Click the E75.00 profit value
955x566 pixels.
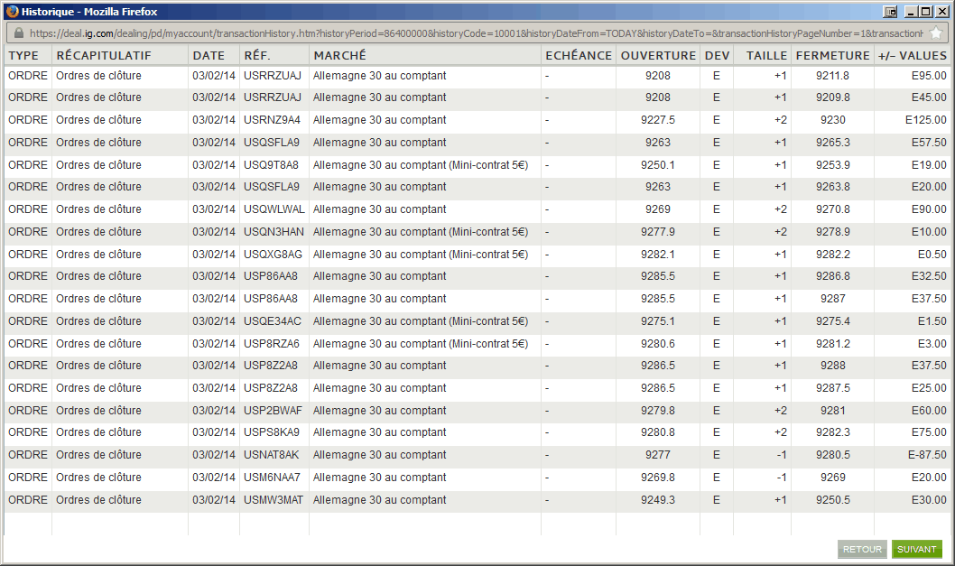pyautogui.click(x=929, y=432)
